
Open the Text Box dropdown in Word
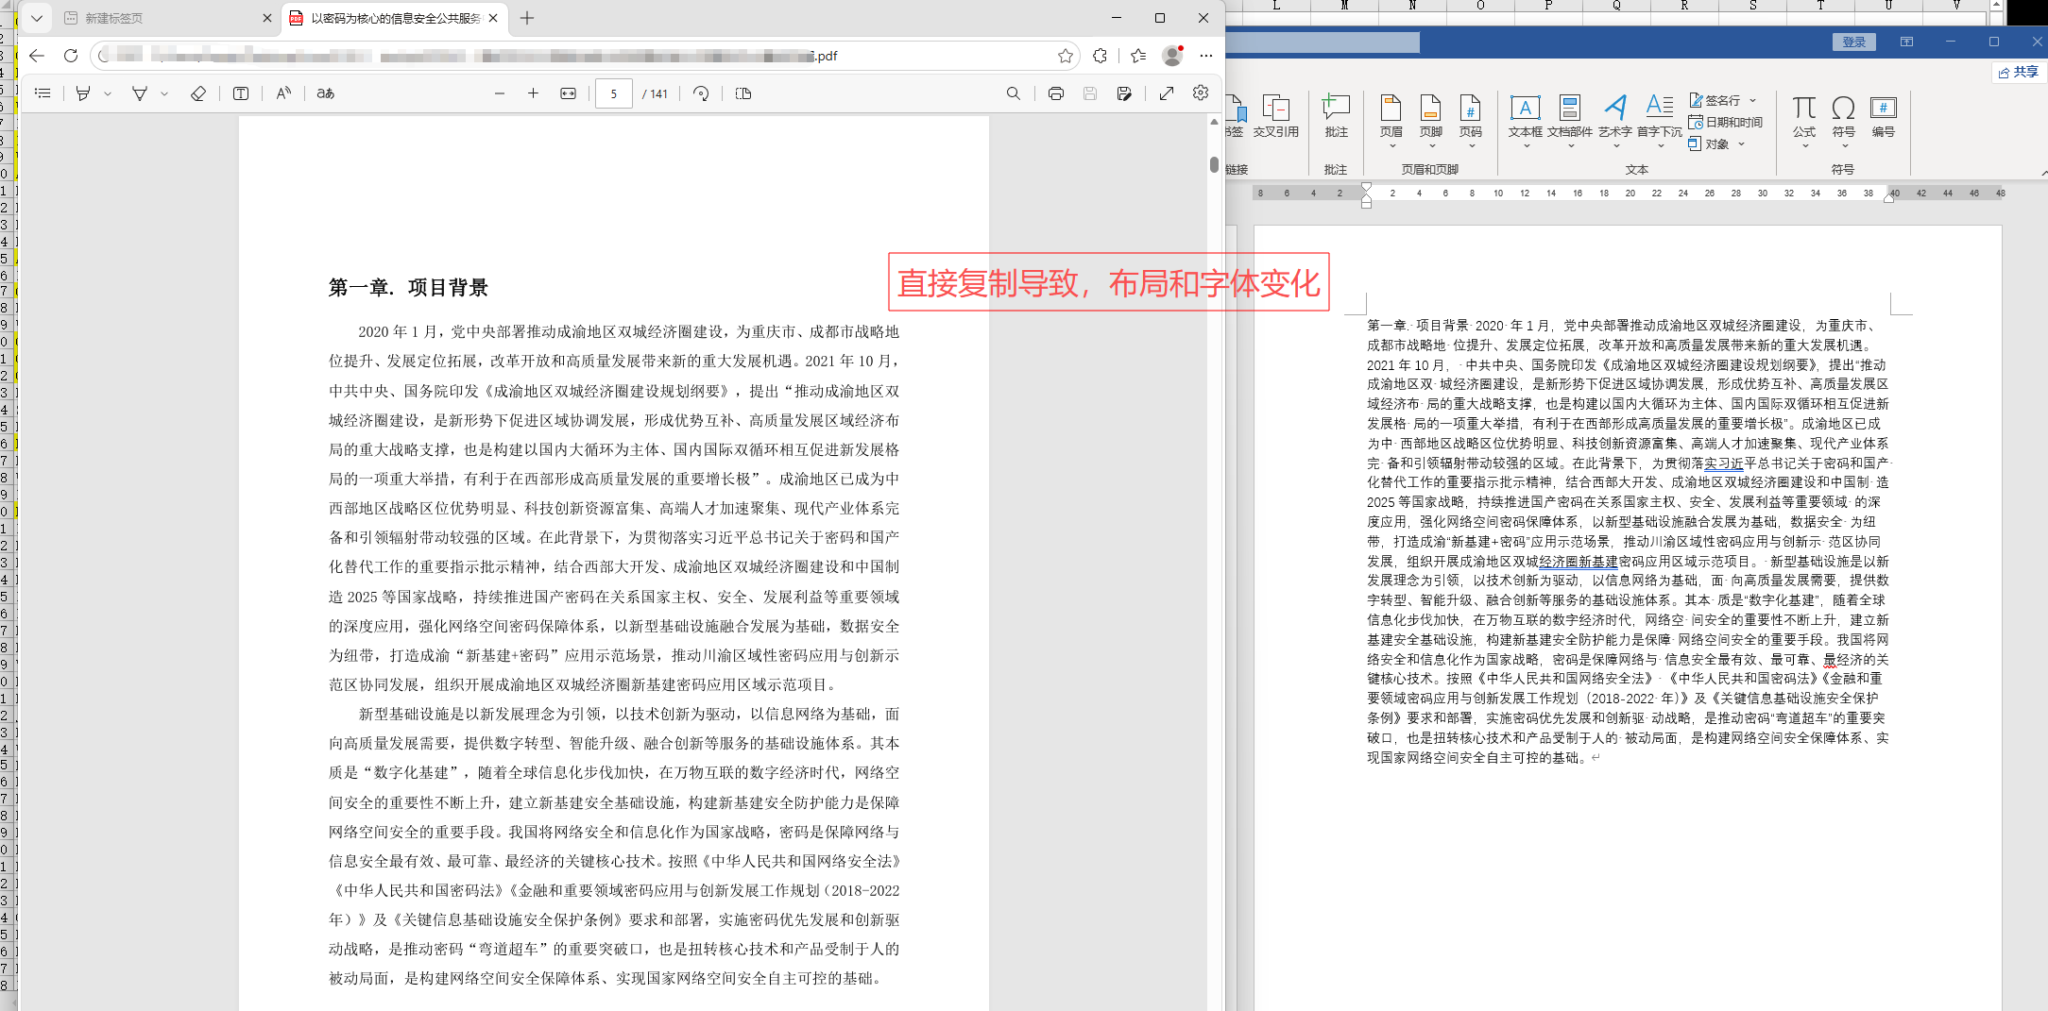point(1525,121)
